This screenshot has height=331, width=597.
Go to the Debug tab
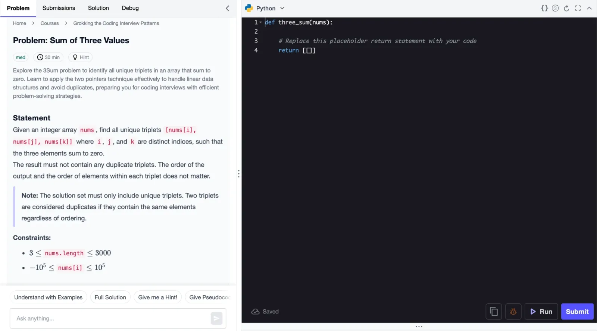[x=130, y=8]
